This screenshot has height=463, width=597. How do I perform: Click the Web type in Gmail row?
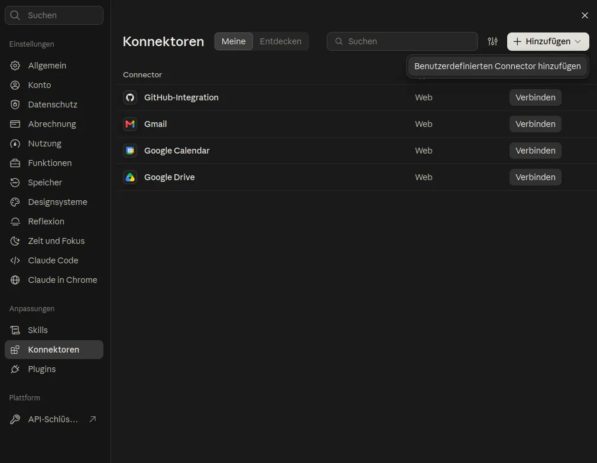click(423, 124)
